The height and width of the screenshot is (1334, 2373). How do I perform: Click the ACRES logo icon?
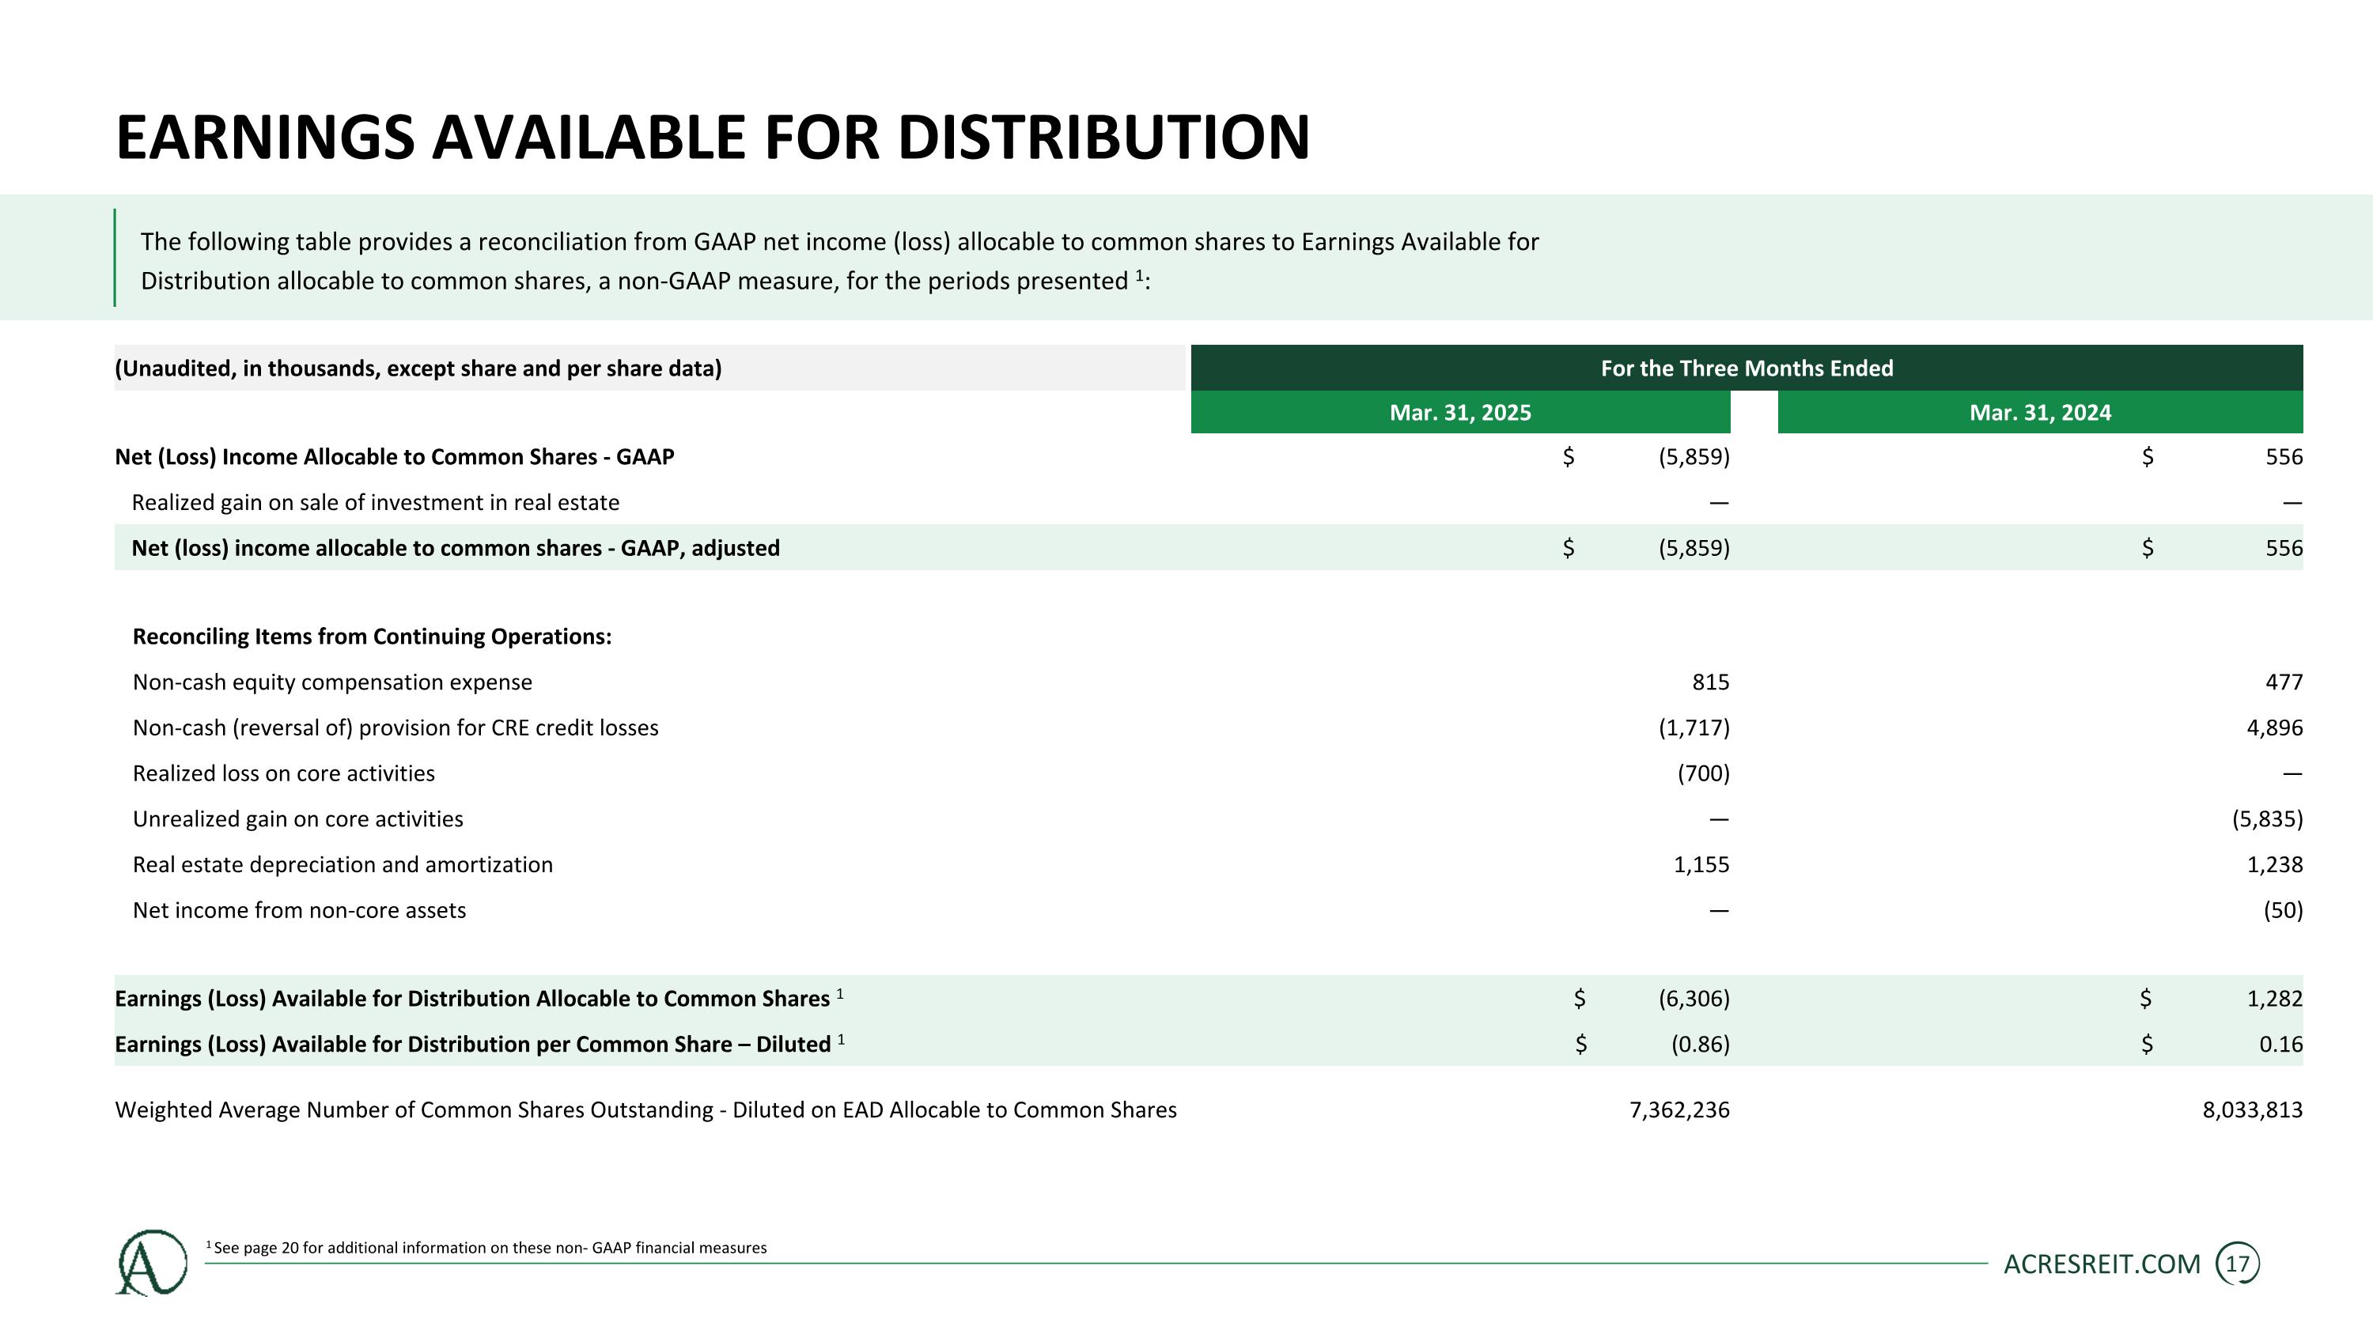point(151,1262)
